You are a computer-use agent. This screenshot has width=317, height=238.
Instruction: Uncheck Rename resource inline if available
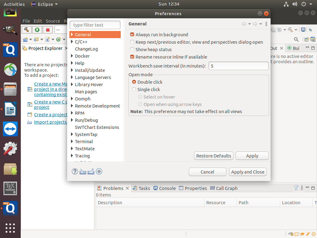click(132, 57)
